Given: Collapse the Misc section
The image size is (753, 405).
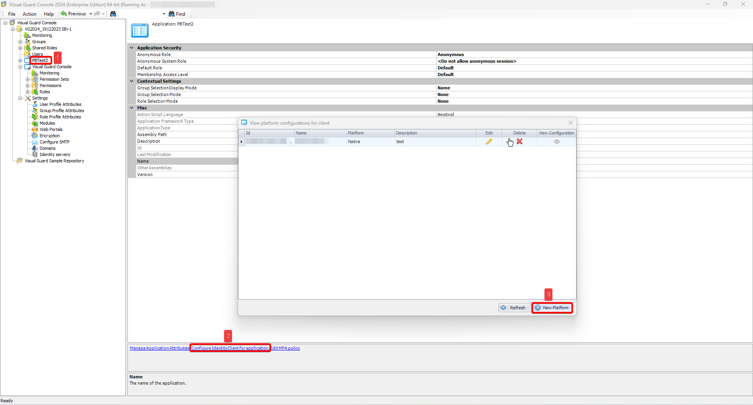Looking at the screenshot, I should (x=132, y=107).
